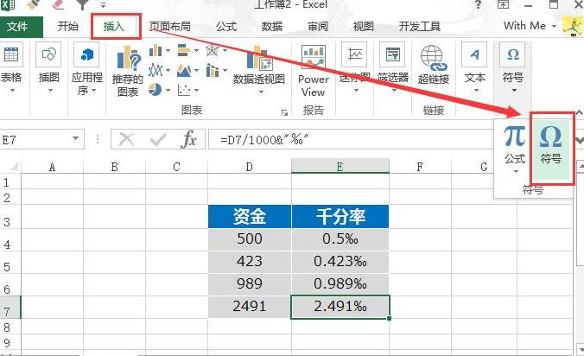Insert a scatter chart
This screenshot has width=584, height=356.
(187, 90)
